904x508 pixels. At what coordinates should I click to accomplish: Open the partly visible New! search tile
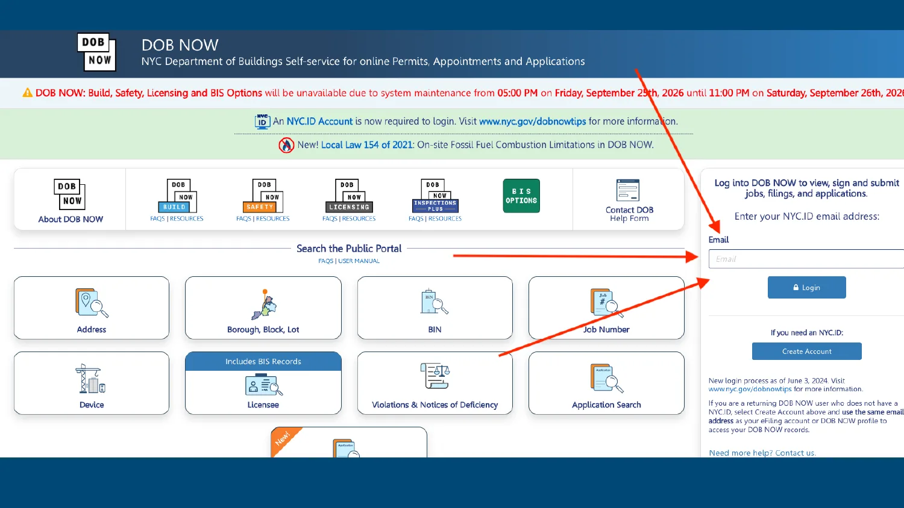[x=349, y=442]
